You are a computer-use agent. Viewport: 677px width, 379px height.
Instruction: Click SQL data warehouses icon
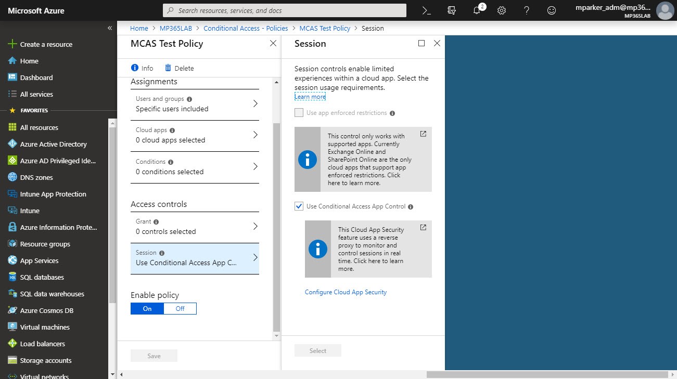click(x=12, y=294)
